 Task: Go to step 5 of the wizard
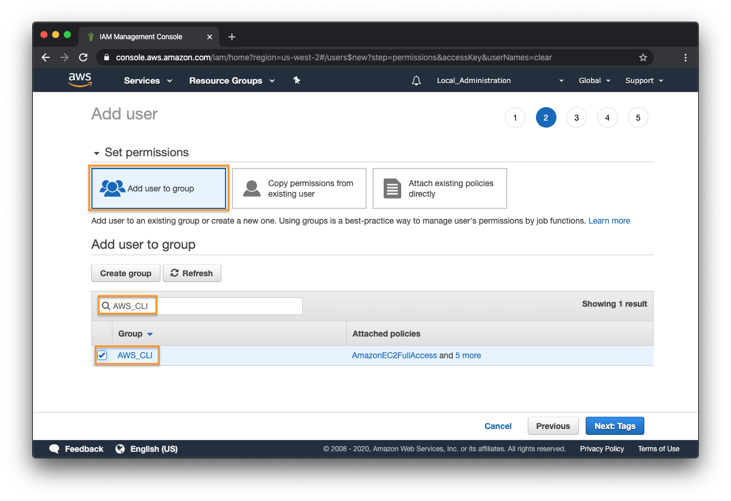pos(638,118)
